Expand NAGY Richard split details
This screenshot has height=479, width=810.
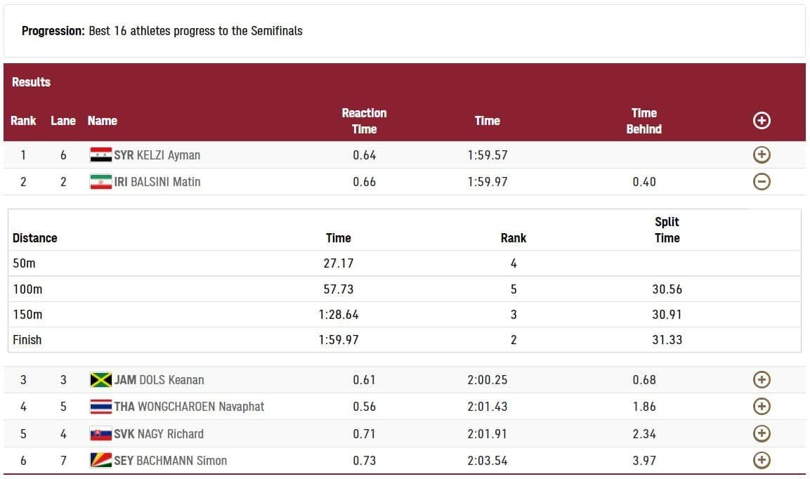coord(762,433)
